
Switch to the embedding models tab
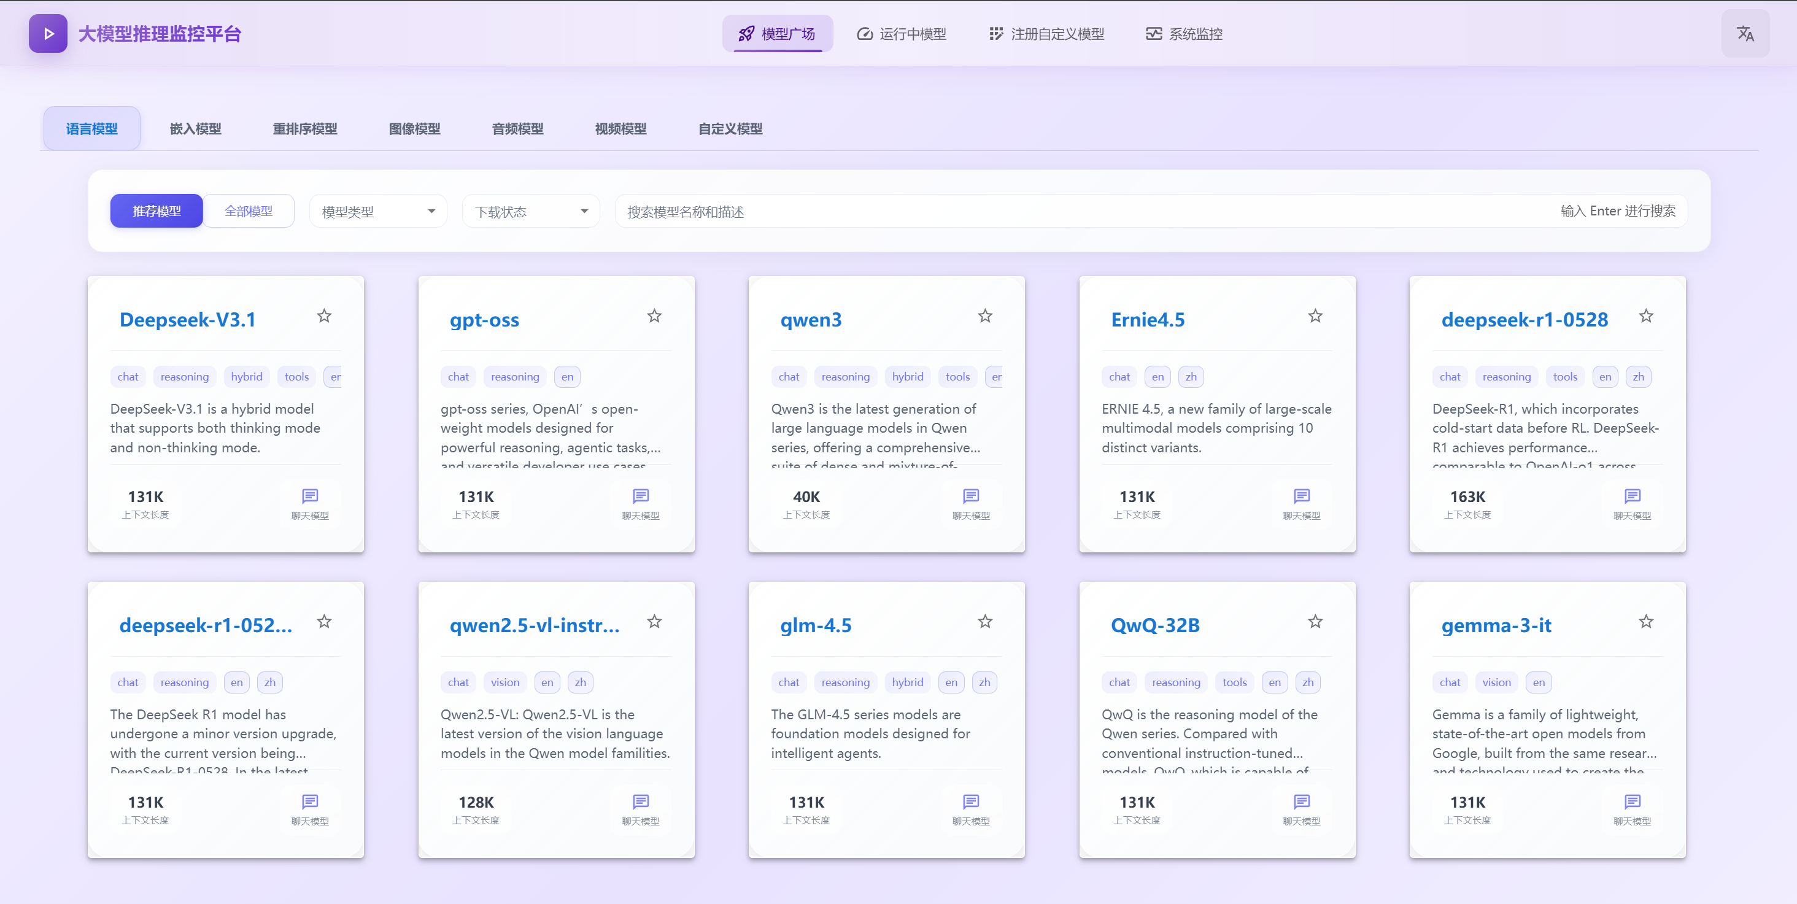pos(195,129)
